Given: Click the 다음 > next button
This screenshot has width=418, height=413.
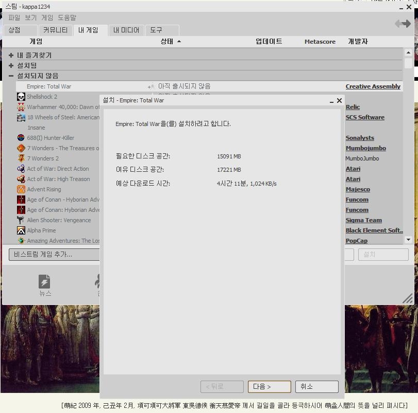Looking at the screenshot, I should coord(269,386).
